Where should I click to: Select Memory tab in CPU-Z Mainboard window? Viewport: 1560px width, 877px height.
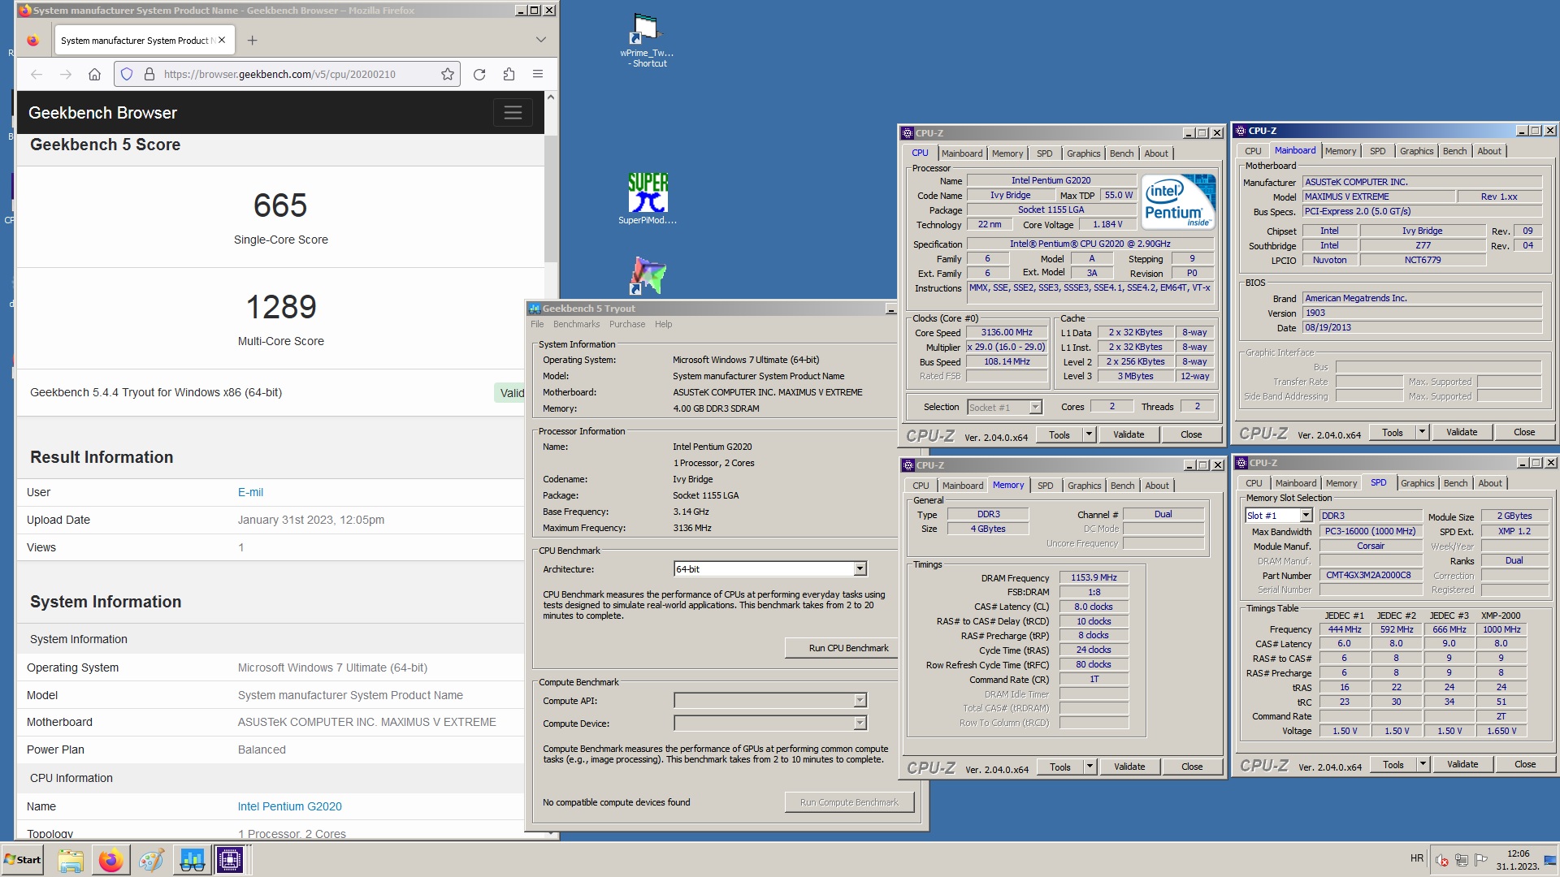[x=1341, y=151]
